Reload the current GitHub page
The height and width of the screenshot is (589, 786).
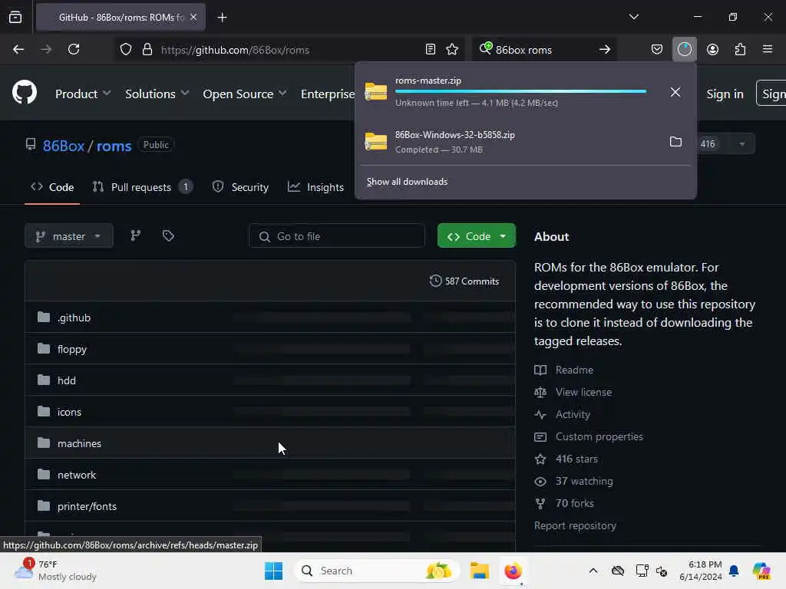coord(74,49)
